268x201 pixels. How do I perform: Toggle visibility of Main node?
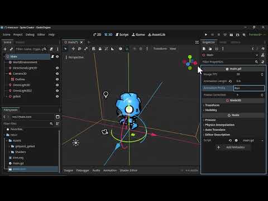coord(58,56)
